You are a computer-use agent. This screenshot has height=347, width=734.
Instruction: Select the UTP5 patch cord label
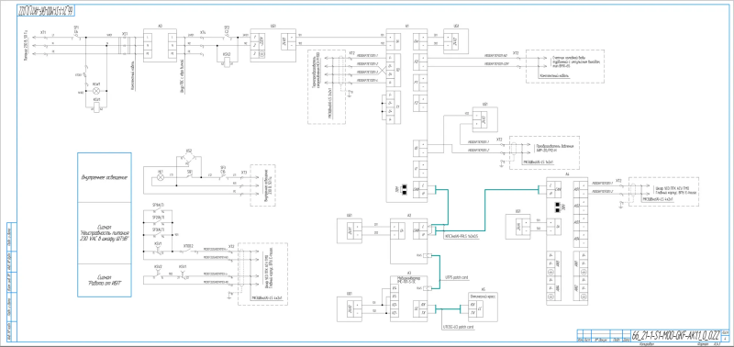pos(456,278)
